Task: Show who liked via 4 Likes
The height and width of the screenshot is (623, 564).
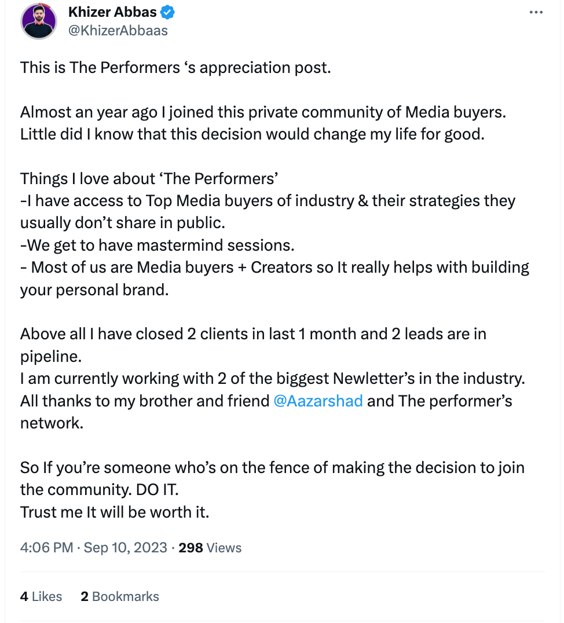Action: (x=41, y=596)
